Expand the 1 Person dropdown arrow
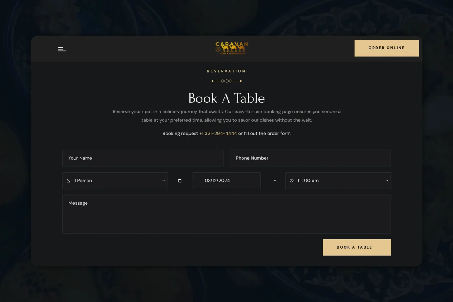Image resolution: width=453 pixels, height=302 pixels. point(163,181)
